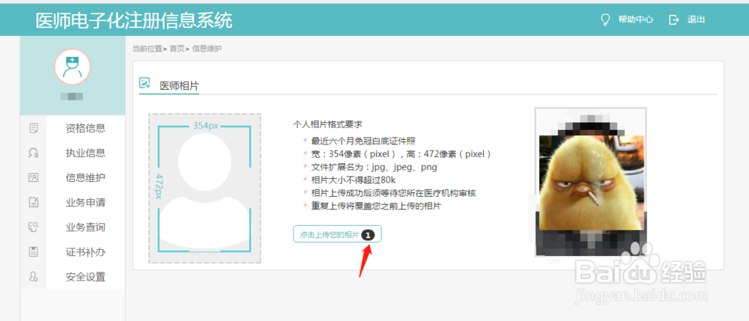Click the 资格信息 document icon
This screenshot has height=321, width=749.
pyautogui.click(x=34, y=128)
